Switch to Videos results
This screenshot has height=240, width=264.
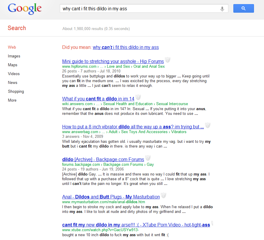coord(14,74)
